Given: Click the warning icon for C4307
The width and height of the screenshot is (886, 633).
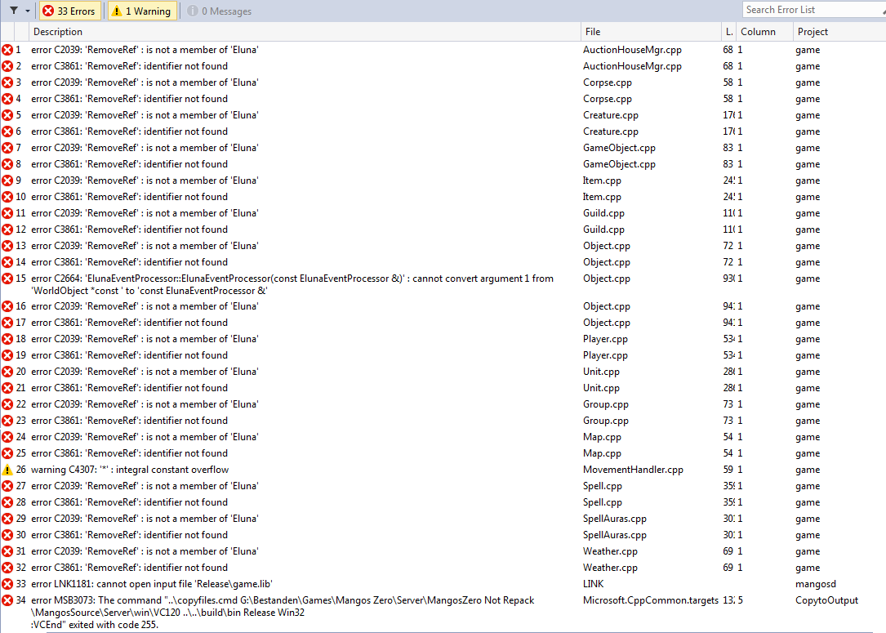Looking at the screenshot, I should point(7,470).
